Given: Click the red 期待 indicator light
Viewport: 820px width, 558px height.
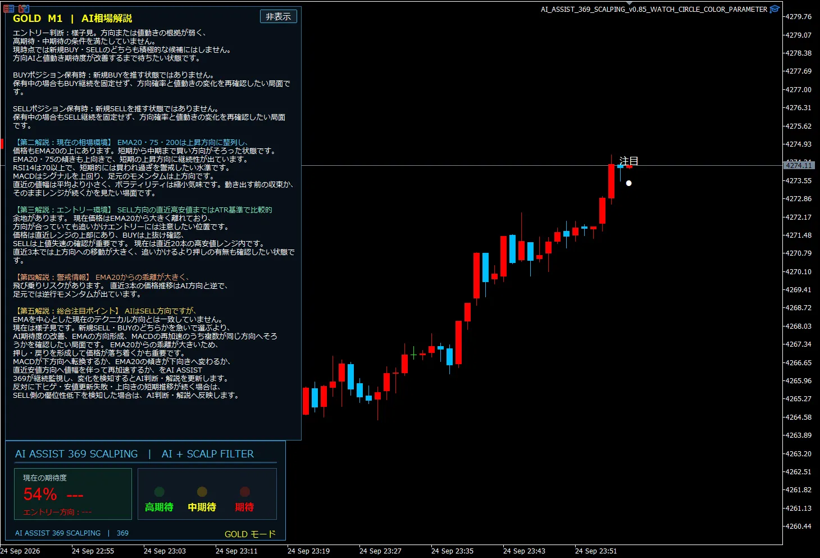Looking at the screenshot, I should 245,492.
